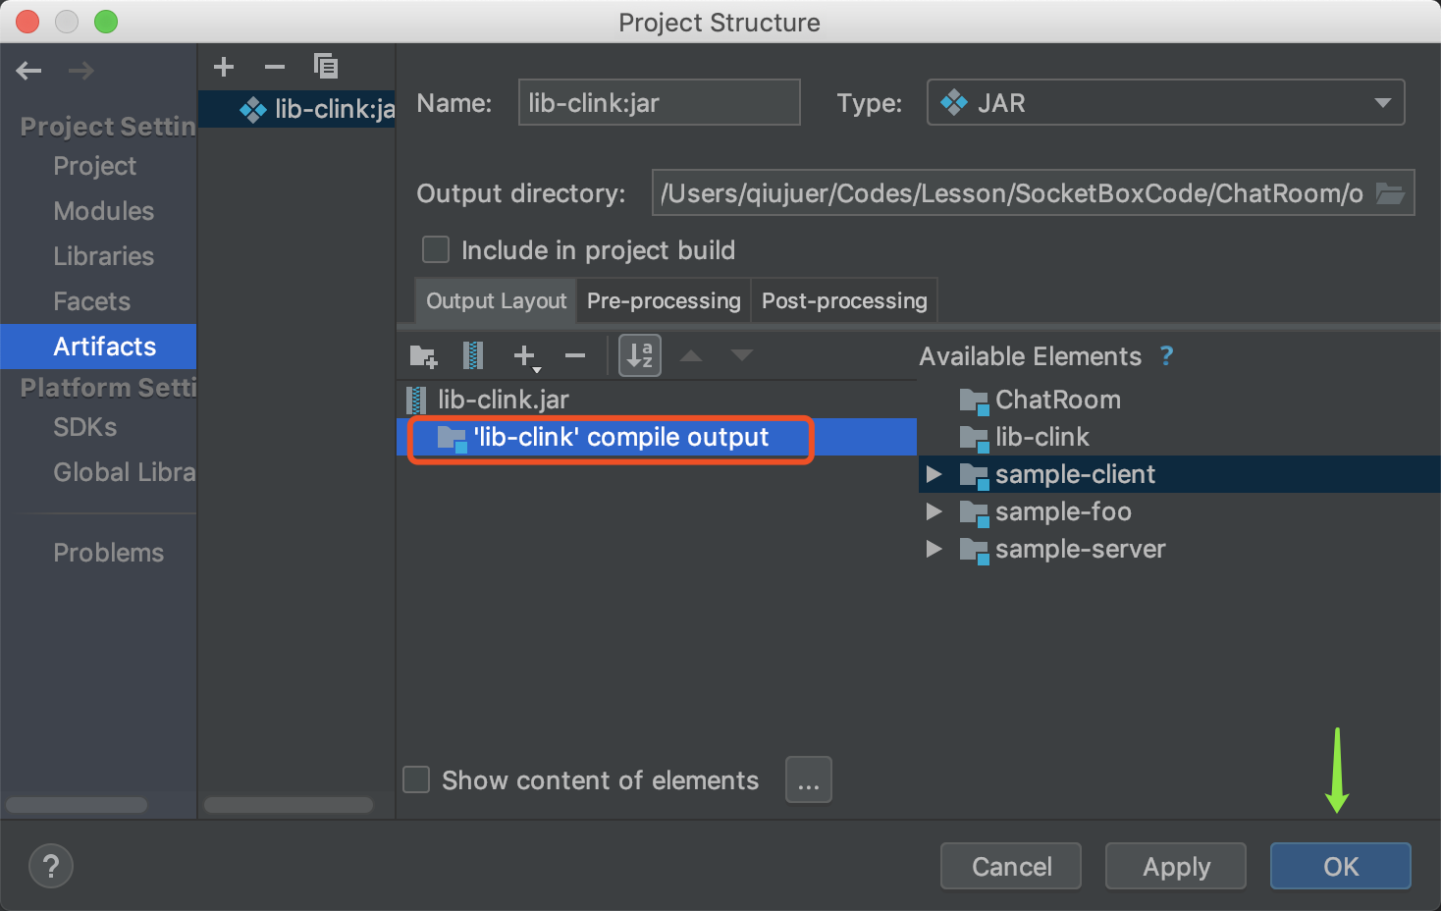1441x911 pixels.
Task: Toggle sort elements by name icon
Action: coord(640,355)
